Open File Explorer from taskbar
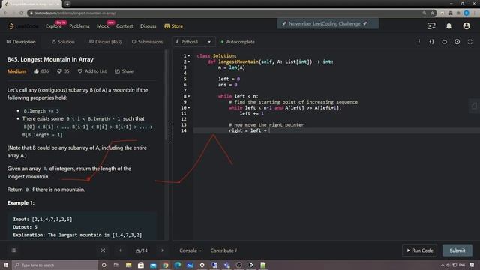 pyautogui.click(x=128, y=265)
